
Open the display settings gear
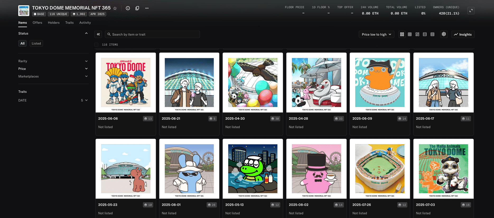click(444, 34)
